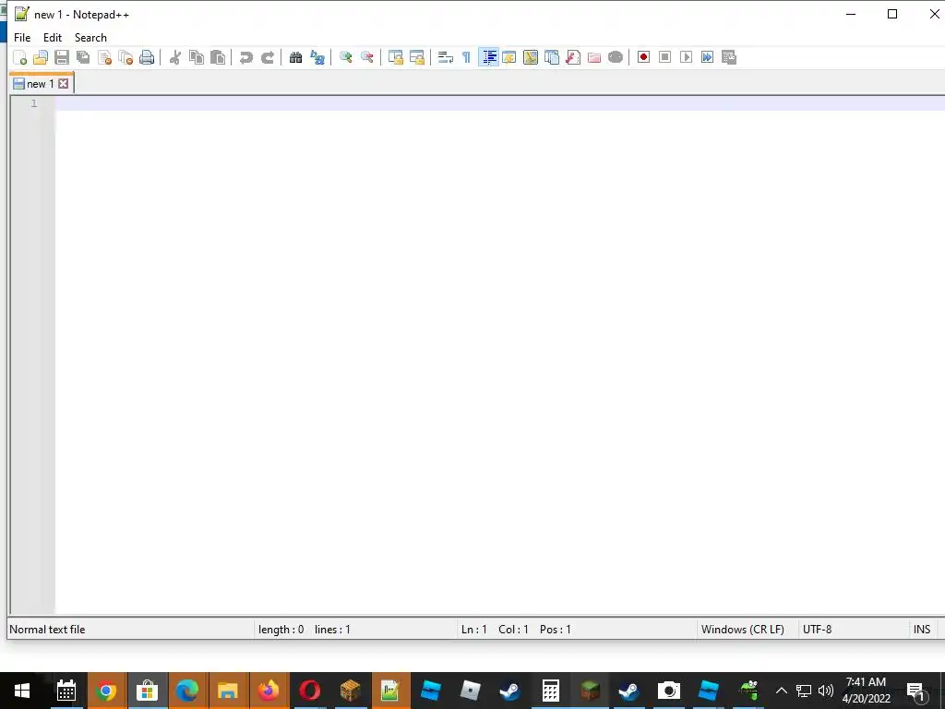Click 'Windows (CR LF)' line ending indicator
The image size is (945, 709).
(x=743, y=630)
